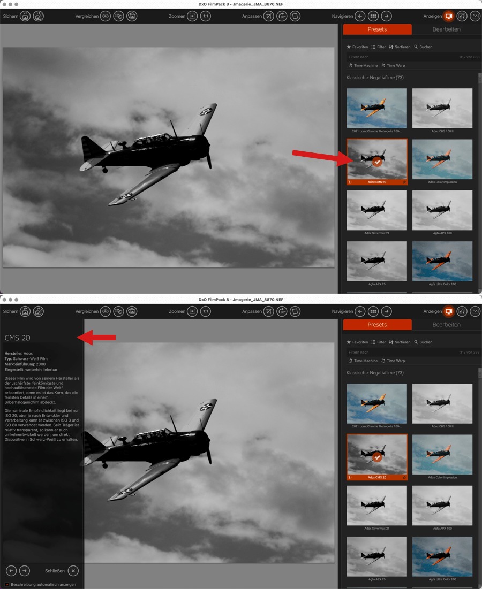Image resolution: width=482 pixels, height=589 pixels.
Task: Select Agfa Ultra Color 100 preset, top window
Action: [x=442, y=261]
